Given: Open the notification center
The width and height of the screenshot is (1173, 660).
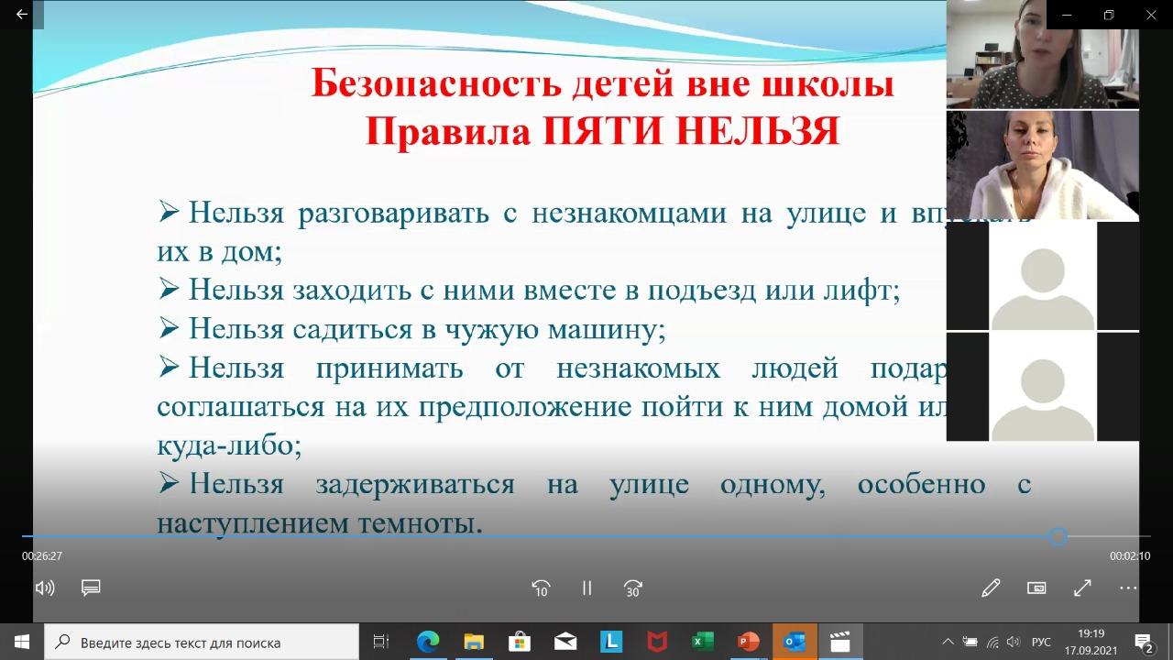Looking at the screenshot, I should [1144, 642].
